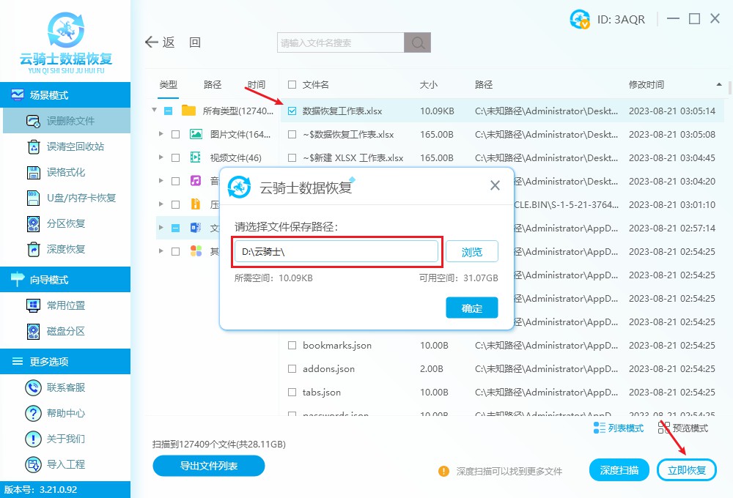Click the user account avatar icon
This screenshot has height=498, width=733.
pos(580,19)
